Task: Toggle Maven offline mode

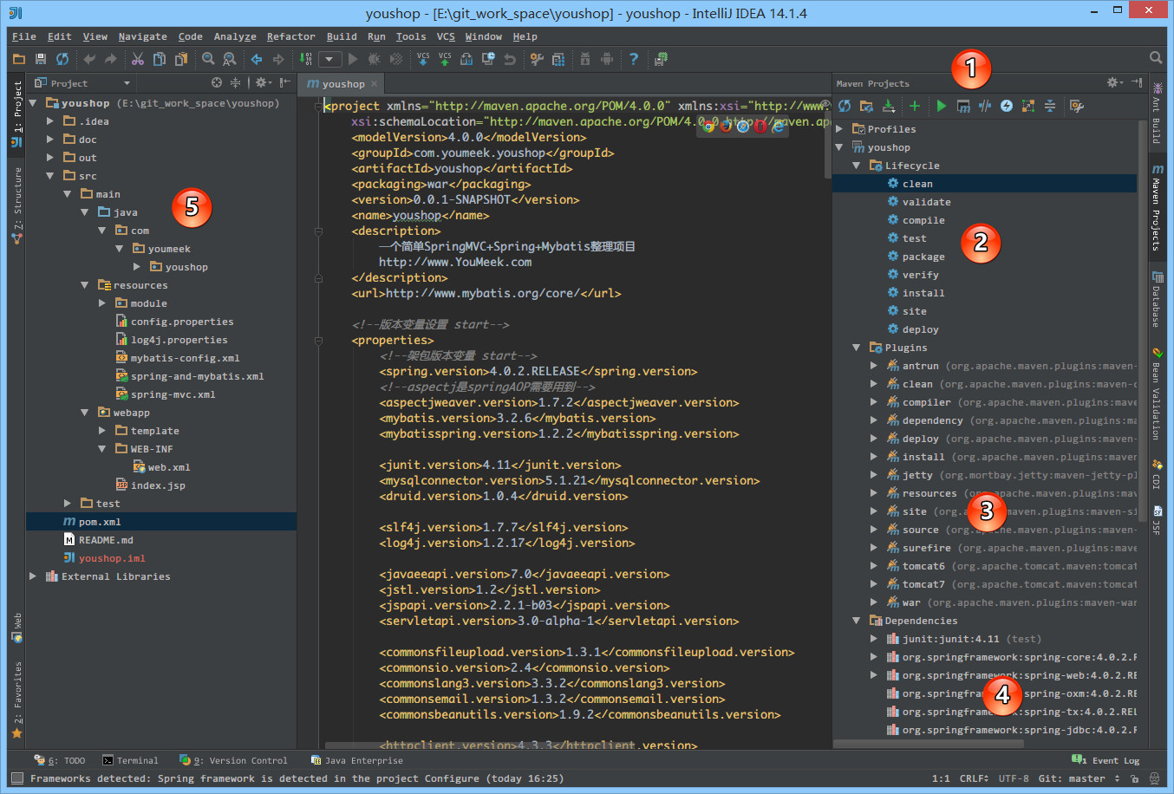Action: pos(1007,106)
